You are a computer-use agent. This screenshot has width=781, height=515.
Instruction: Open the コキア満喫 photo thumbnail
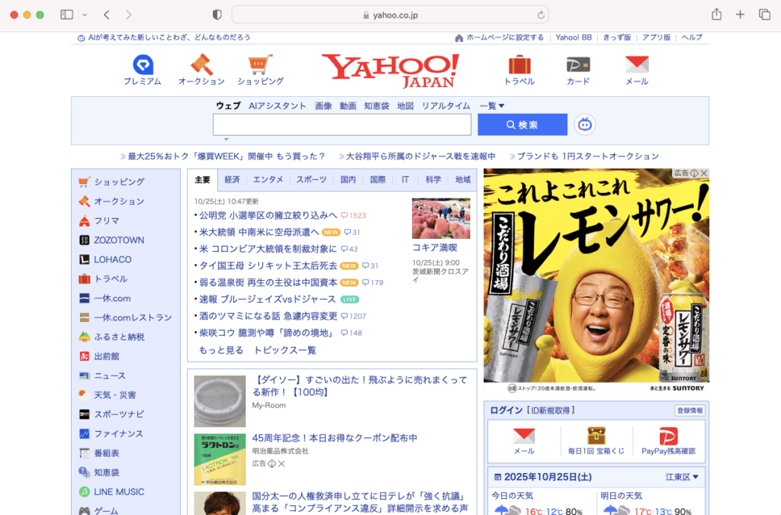point(441,218)
